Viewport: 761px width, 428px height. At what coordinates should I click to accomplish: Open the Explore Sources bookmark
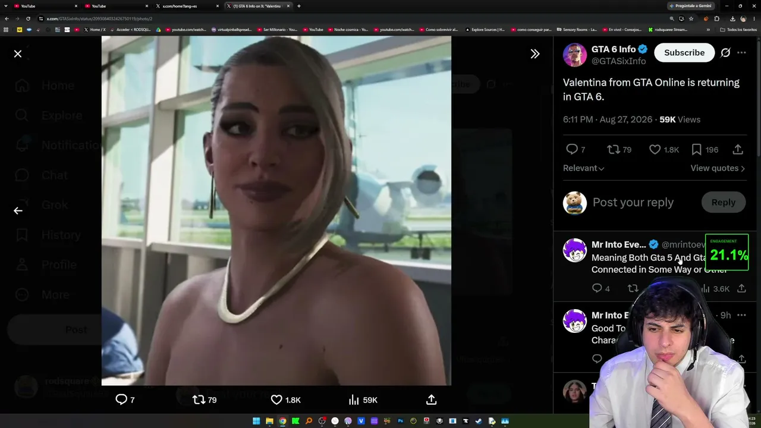click(485, 30)
